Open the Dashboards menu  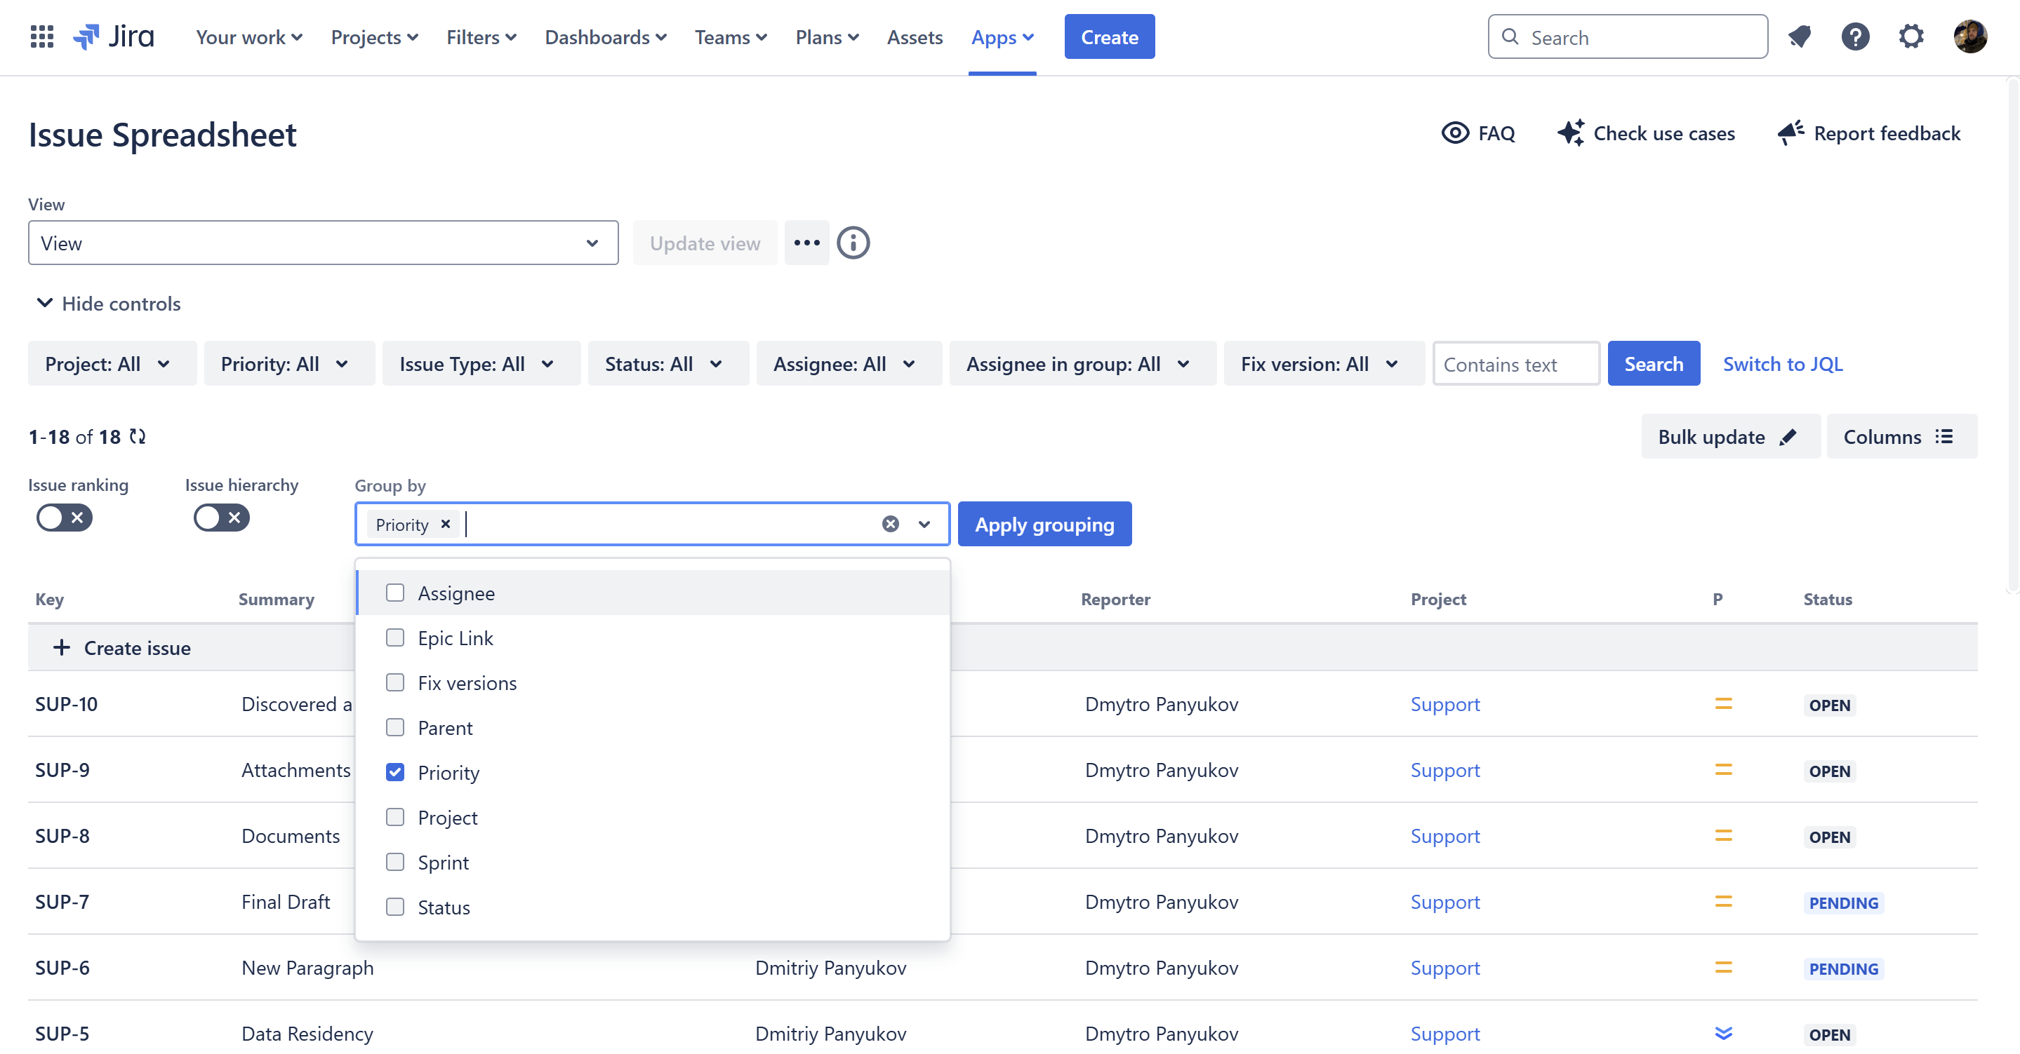tap(606, 37)
